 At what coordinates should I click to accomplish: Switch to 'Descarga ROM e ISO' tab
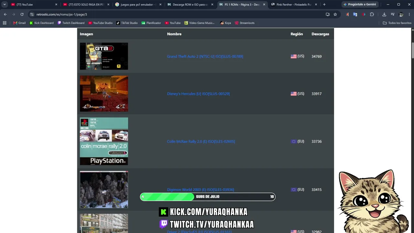pyautogui.click(x=190, y=5)
